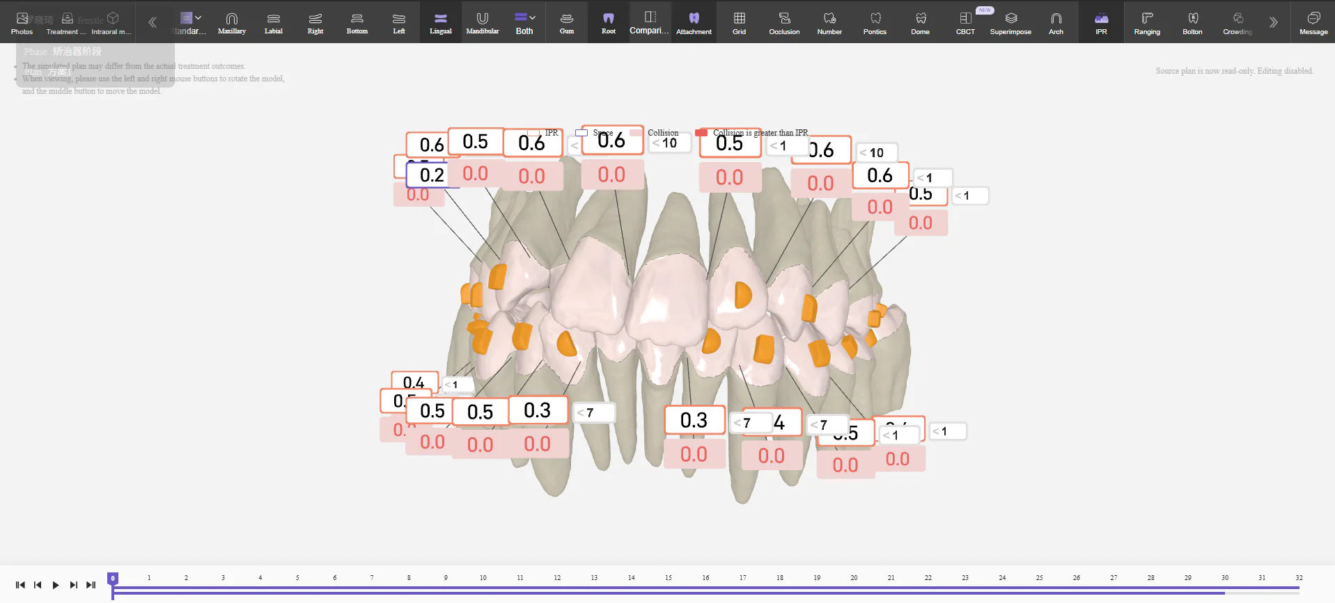Viewport: 1335px width, 603px height.
Task: Jump to first step
Action: (20, 585)
